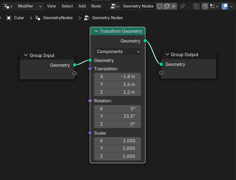Adjust Scale Y field showing 1.000

pos(117,148)
